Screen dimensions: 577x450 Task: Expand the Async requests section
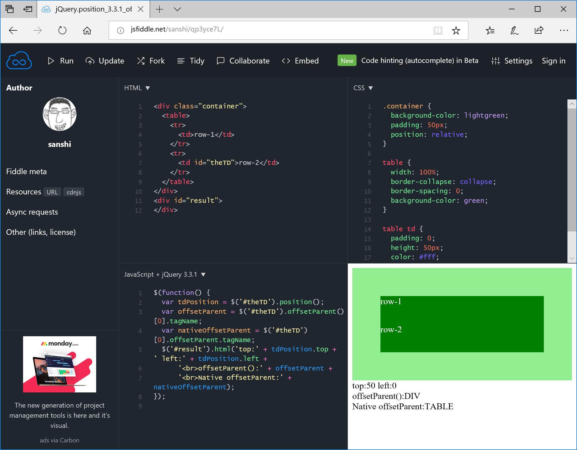(x=32, y=212)
